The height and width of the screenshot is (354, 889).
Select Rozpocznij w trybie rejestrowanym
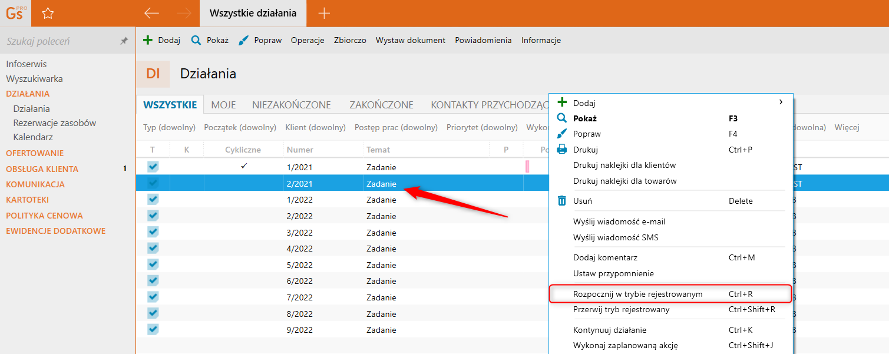tap(637, 294)
